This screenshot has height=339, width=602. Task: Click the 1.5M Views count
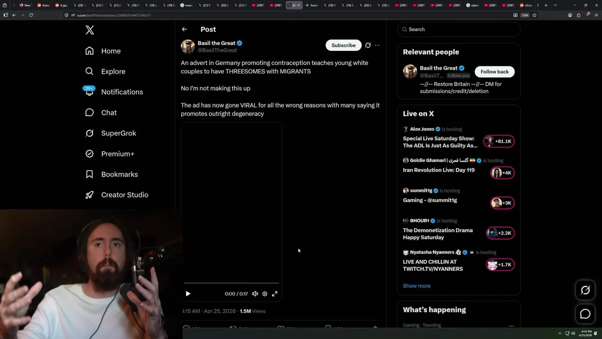[253, 311]
